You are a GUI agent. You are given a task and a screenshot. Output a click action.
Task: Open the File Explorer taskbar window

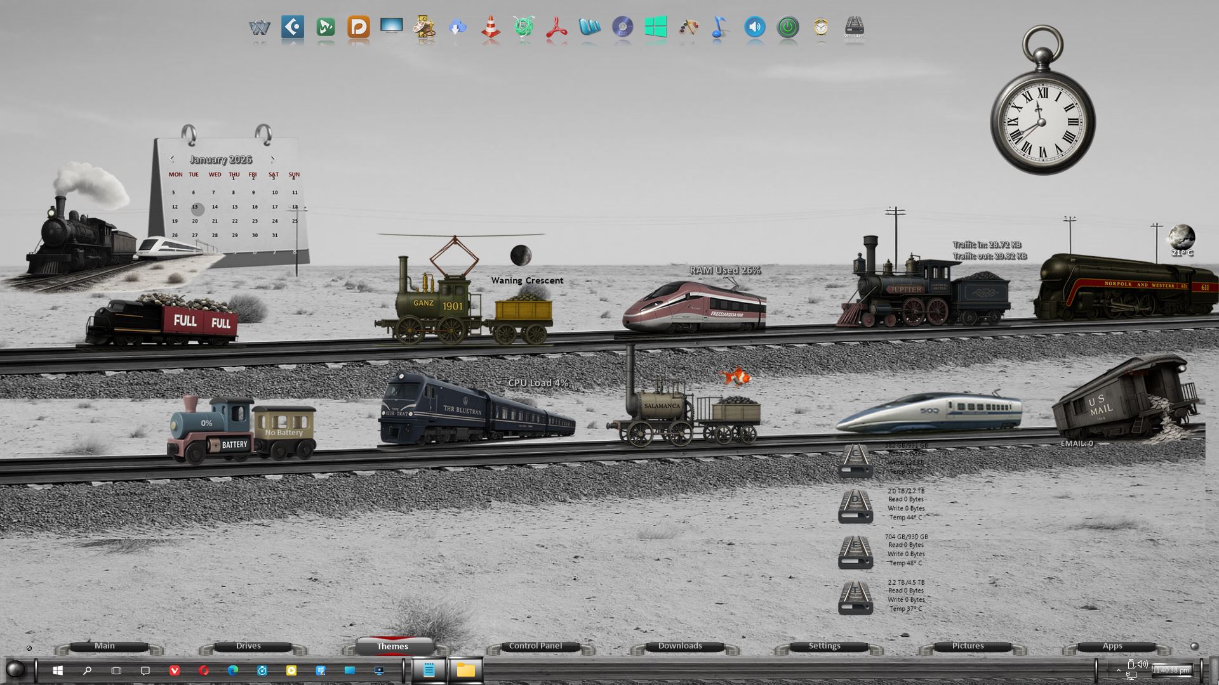pos(465,670)
